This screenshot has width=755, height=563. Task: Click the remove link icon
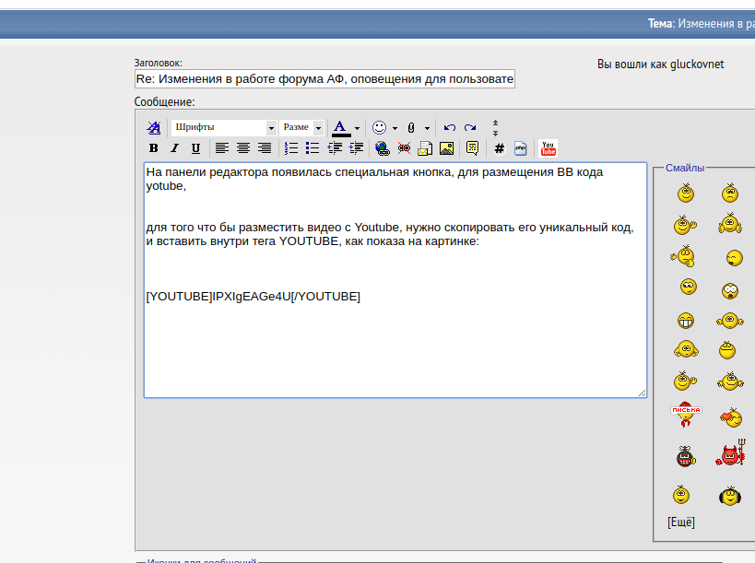click(x=404, y=148)
